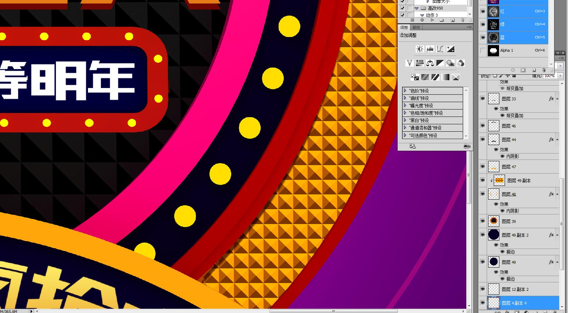Switch to the 蒙版 tab
568x313 pixels.
416,27
